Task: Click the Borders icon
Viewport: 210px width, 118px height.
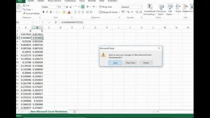Action: pyautogui.click(x=57, y=12)
